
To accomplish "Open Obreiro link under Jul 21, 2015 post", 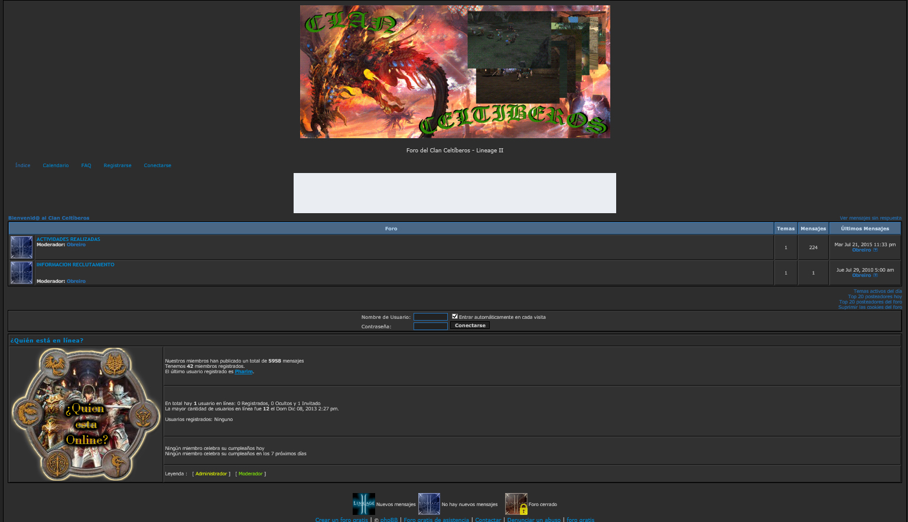I will click(x=861, y=250).
